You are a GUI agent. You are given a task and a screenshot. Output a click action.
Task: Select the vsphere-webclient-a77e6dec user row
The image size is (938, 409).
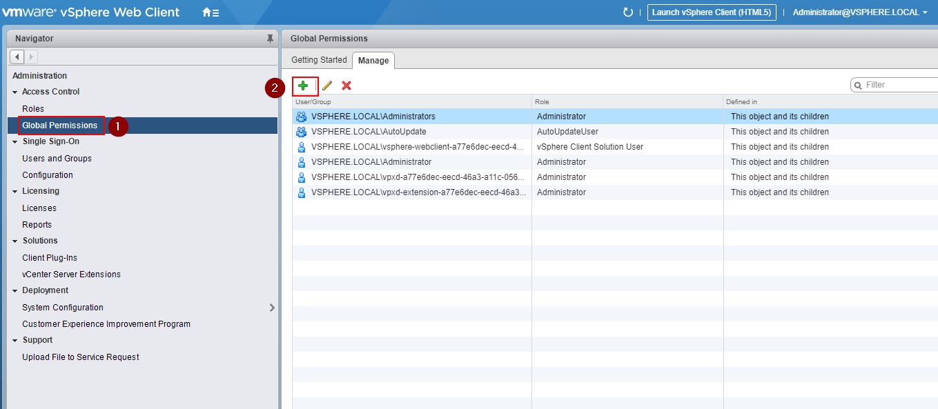pyautogui.click(x=615, y=147)
